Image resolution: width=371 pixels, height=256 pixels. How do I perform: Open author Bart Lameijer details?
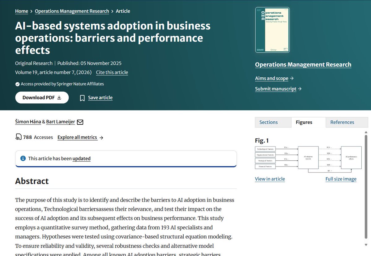click(61, 122)
